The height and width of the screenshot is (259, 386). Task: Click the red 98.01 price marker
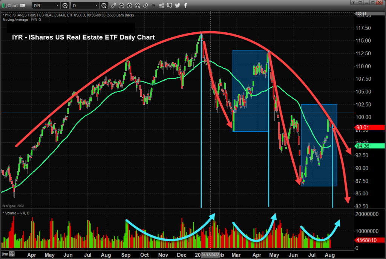[370, 127]
